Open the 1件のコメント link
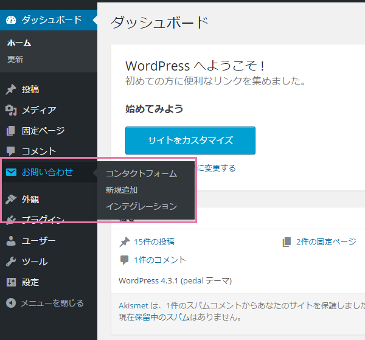 point(160,260)
